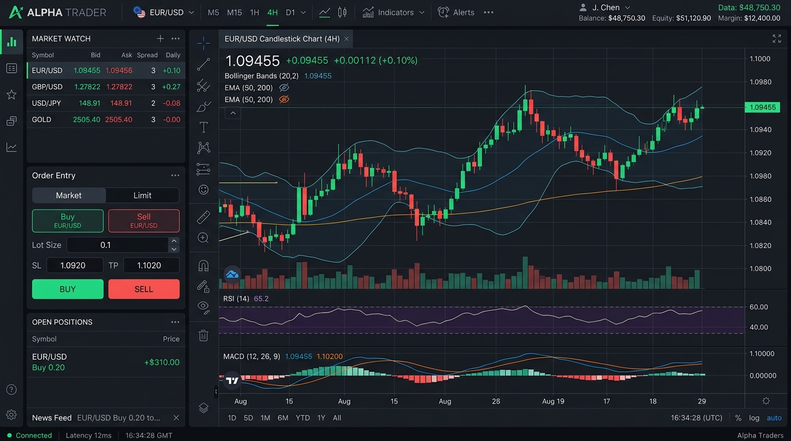
Task: Switch to candlestick chart type
Action: click(x=343, y=12)
